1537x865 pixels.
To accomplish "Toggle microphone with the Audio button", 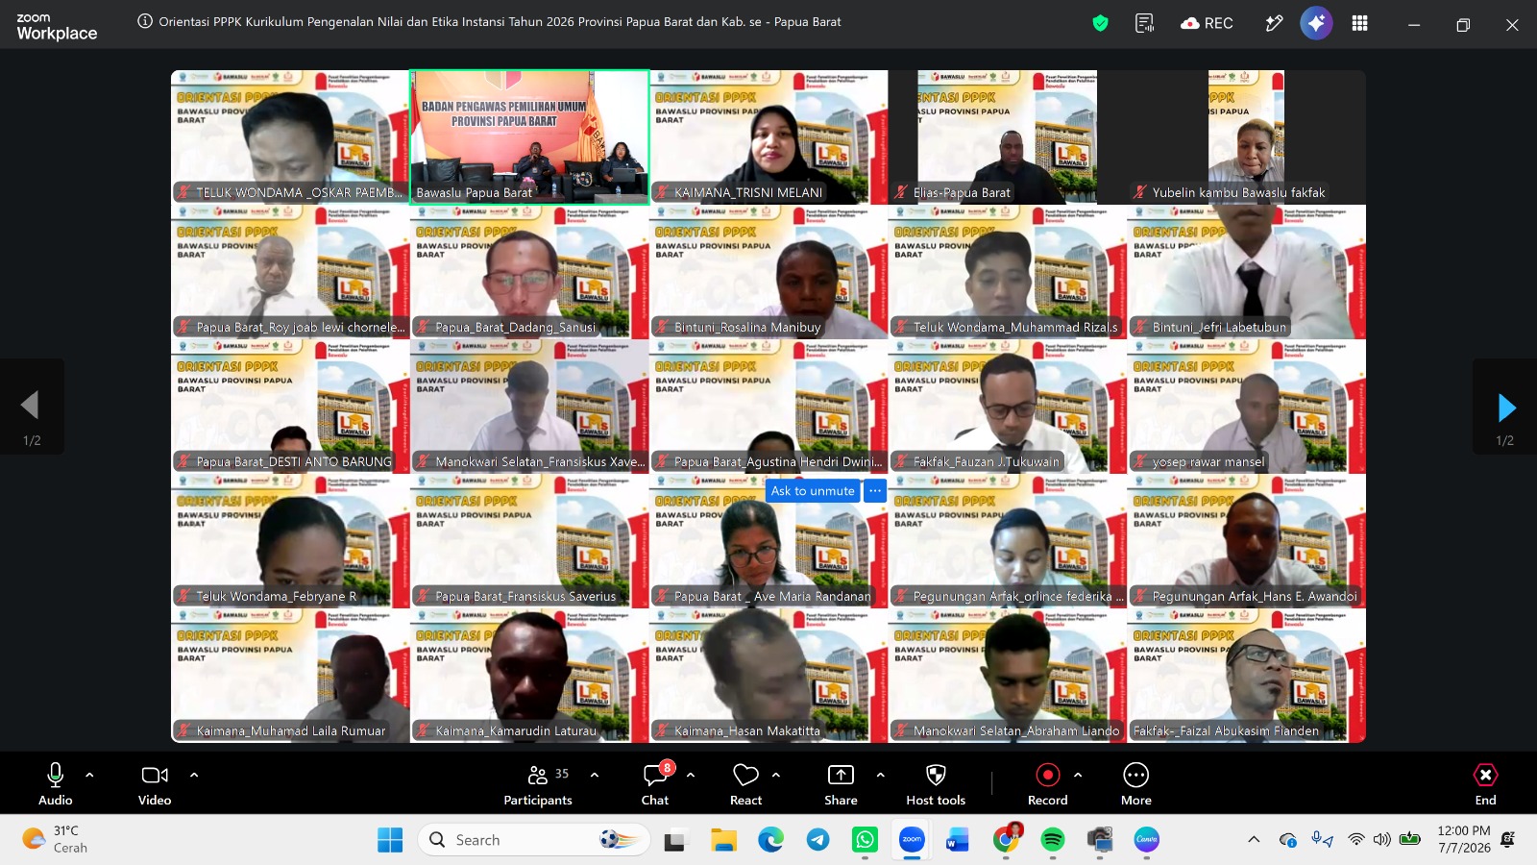I will click(56, 784).
